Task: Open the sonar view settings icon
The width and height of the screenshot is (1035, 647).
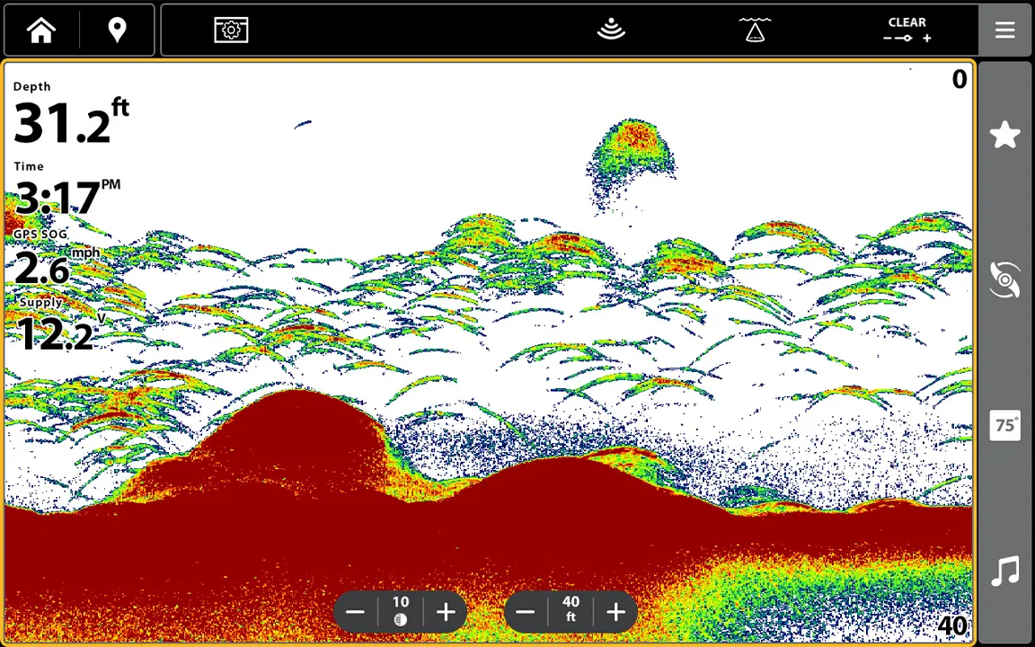Action: [x=231, y=31]
